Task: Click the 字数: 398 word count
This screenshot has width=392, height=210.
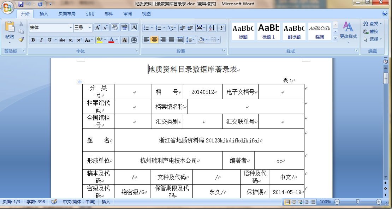Action: (x=36, y=202)
